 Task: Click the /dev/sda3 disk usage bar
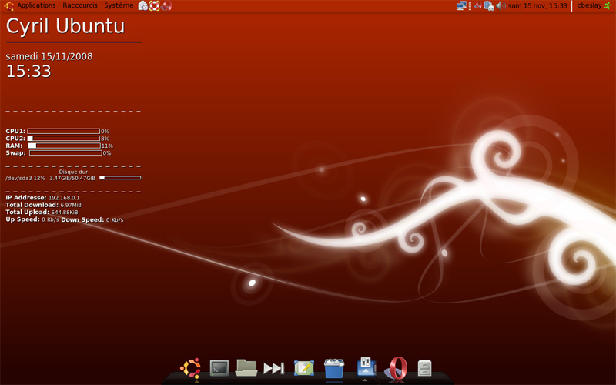(120, 178)
